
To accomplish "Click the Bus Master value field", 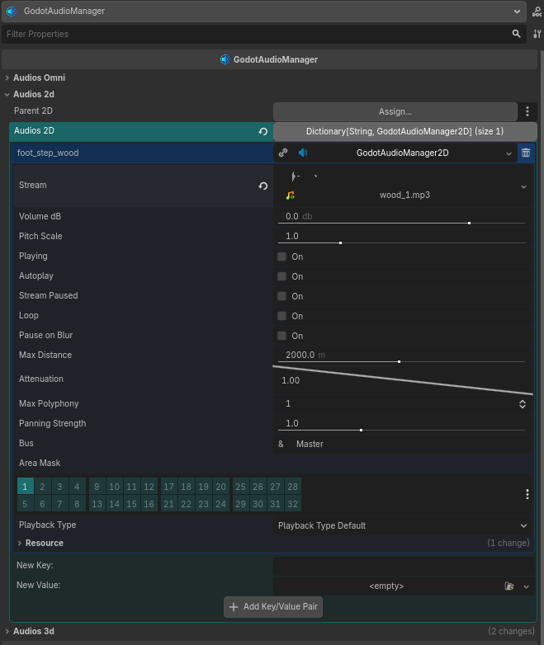I will 402,445.
